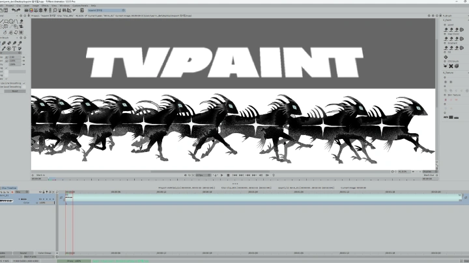Click gear icon in search field

[123, 10]
